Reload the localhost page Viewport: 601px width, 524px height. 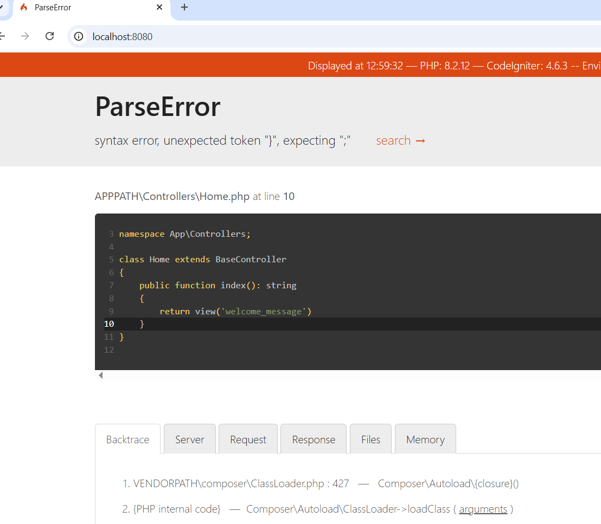click(x=49, y=36)
